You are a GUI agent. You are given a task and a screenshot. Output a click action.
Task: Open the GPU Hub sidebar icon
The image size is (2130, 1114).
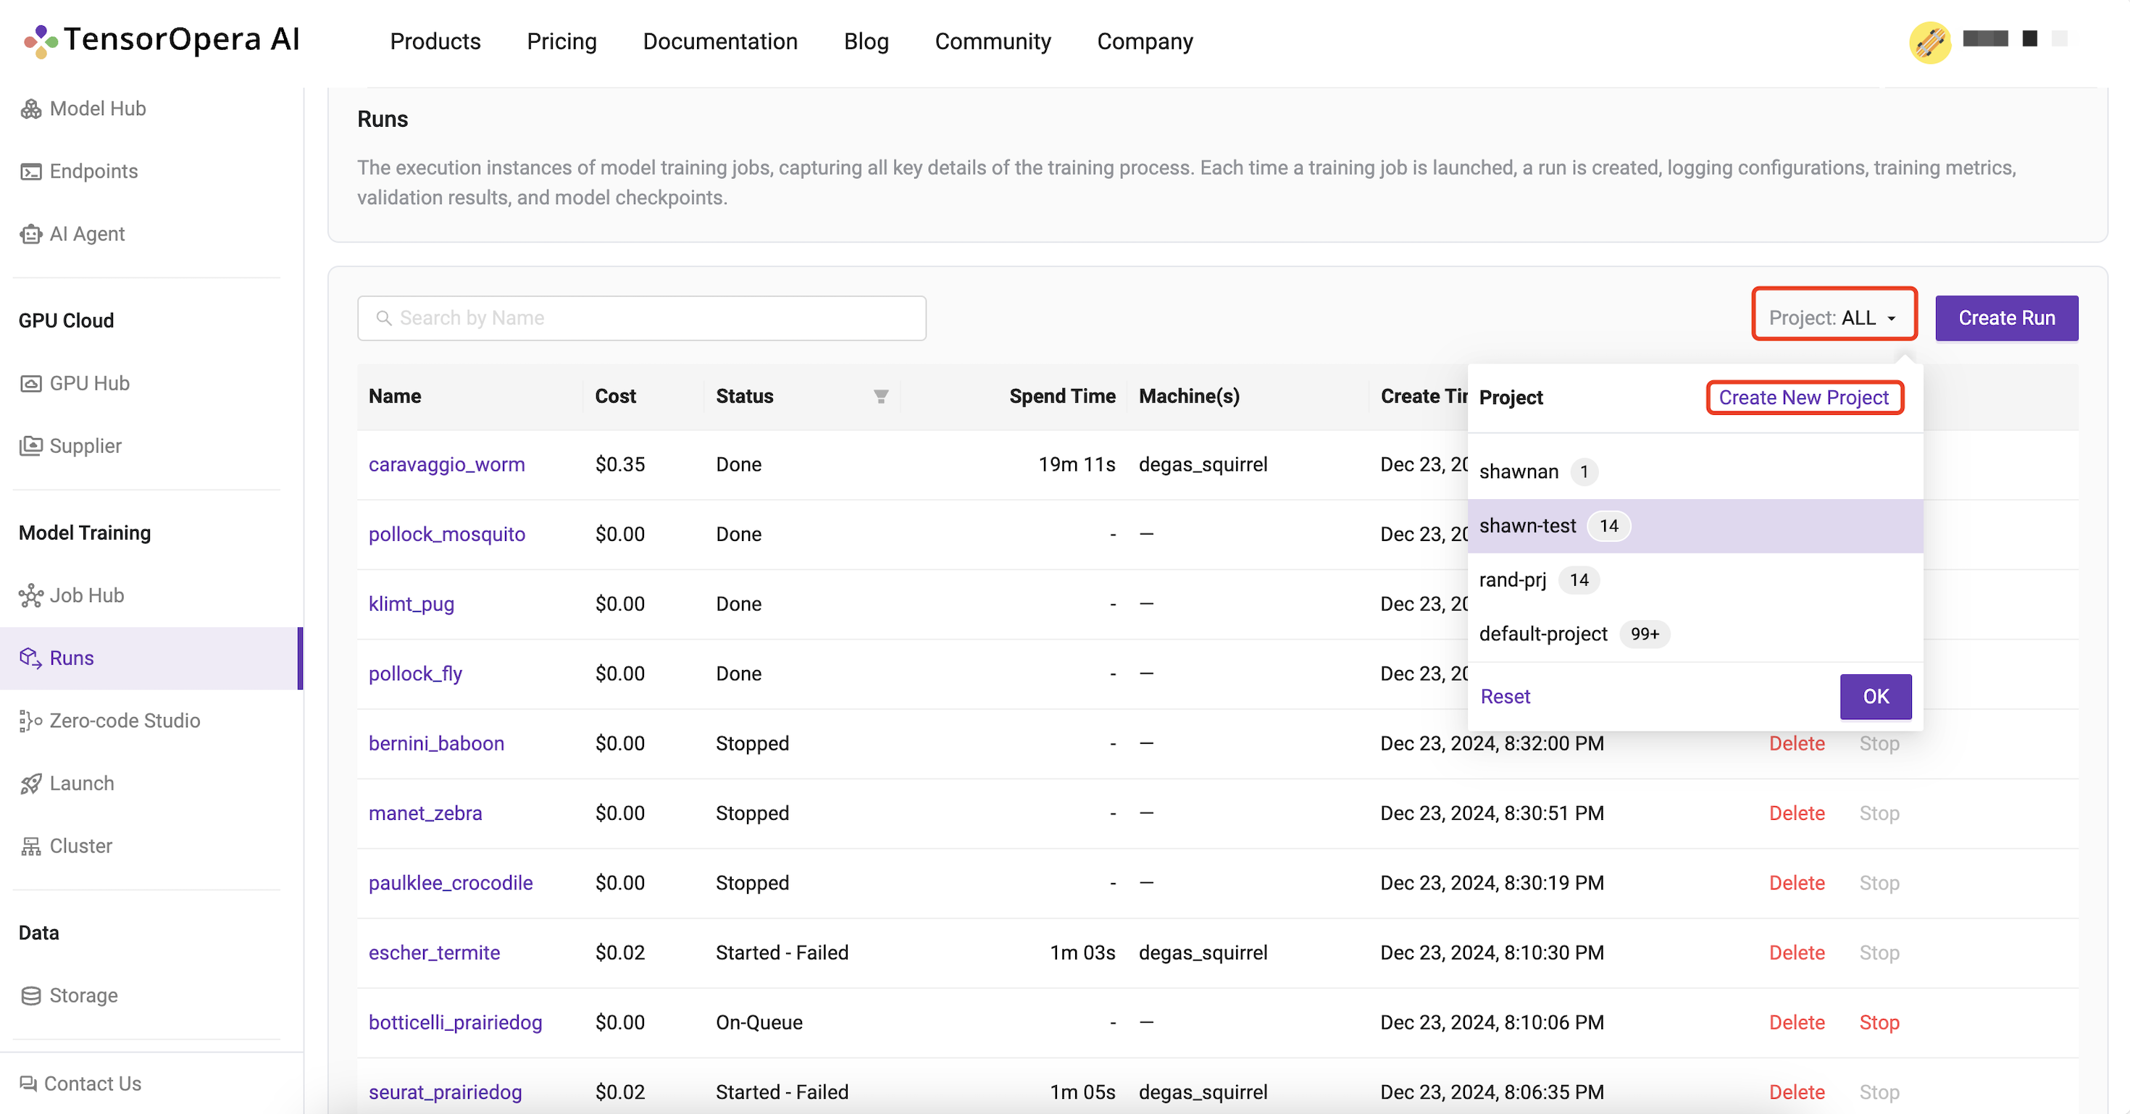[x=30, y=383]
